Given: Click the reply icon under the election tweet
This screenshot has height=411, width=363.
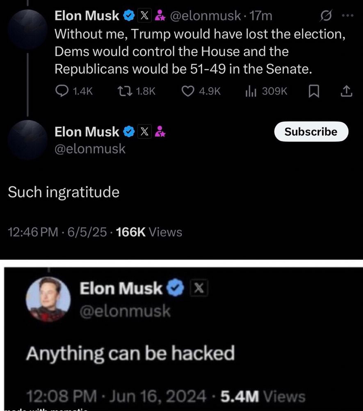Looking at the screenshot, I should (x=62, y=91).
